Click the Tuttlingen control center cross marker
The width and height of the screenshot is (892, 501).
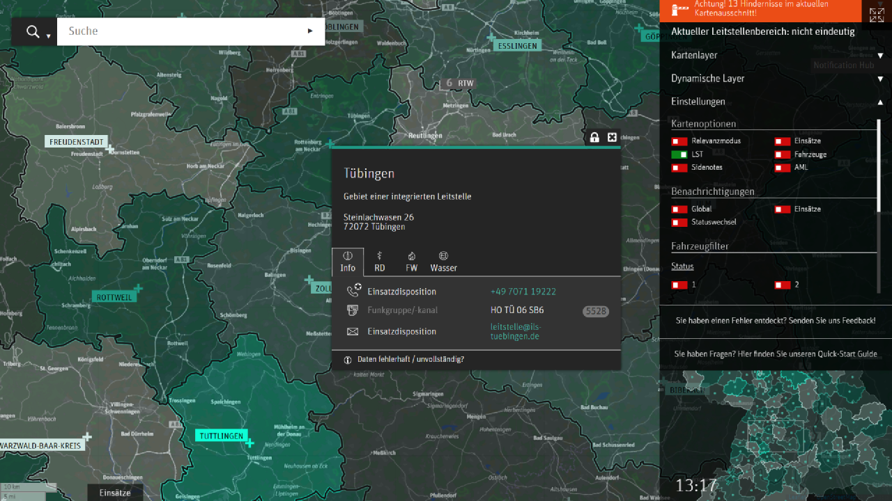(249, 443)
